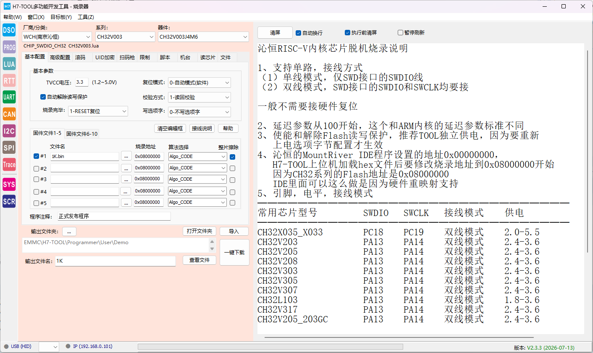Open the 目标板(Y) menu

(61, 17)
